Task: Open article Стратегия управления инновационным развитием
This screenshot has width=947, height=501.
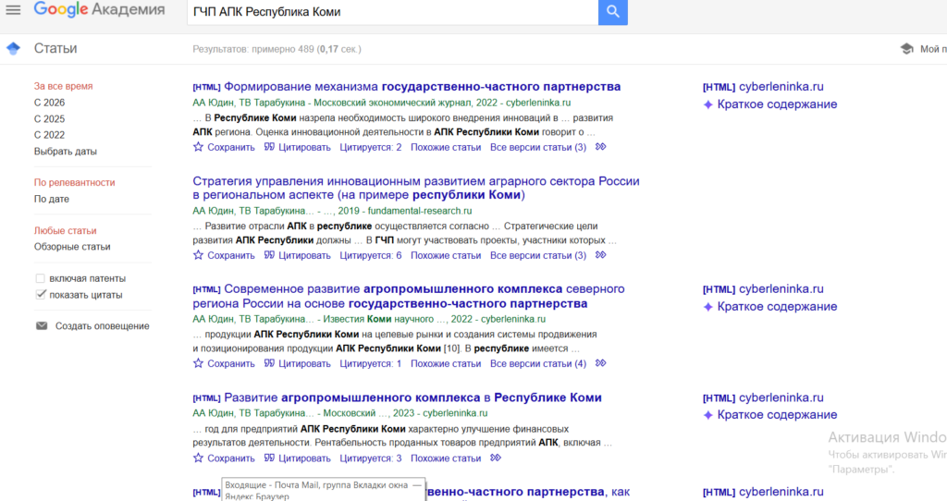Action: pos(415,188)
